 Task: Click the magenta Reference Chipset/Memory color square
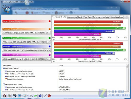tap(50, 55)
